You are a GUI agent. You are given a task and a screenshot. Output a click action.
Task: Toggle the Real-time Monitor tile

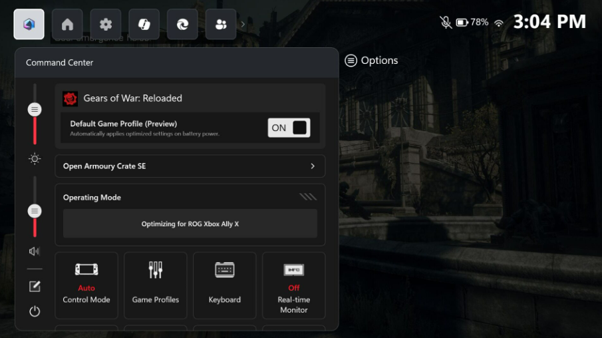(293, 285)
